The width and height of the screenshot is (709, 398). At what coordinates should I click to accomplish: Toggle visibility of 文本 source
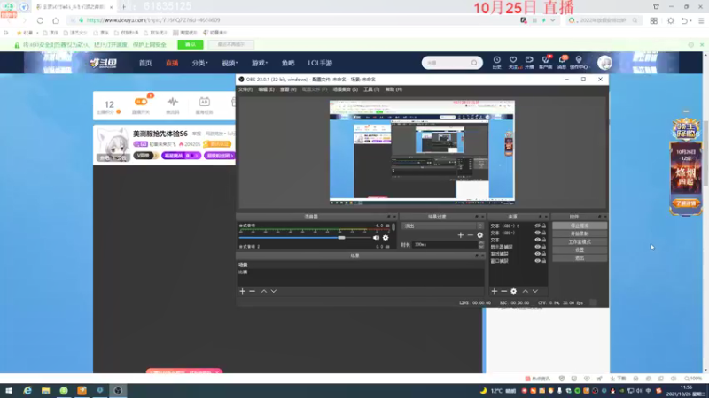(x=537, y=240)
